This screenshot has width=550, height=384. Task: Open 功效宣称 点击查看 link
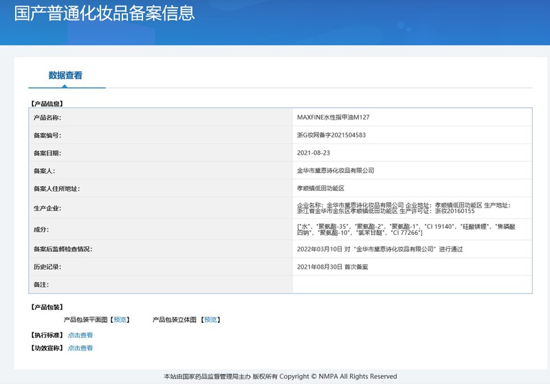80,348
